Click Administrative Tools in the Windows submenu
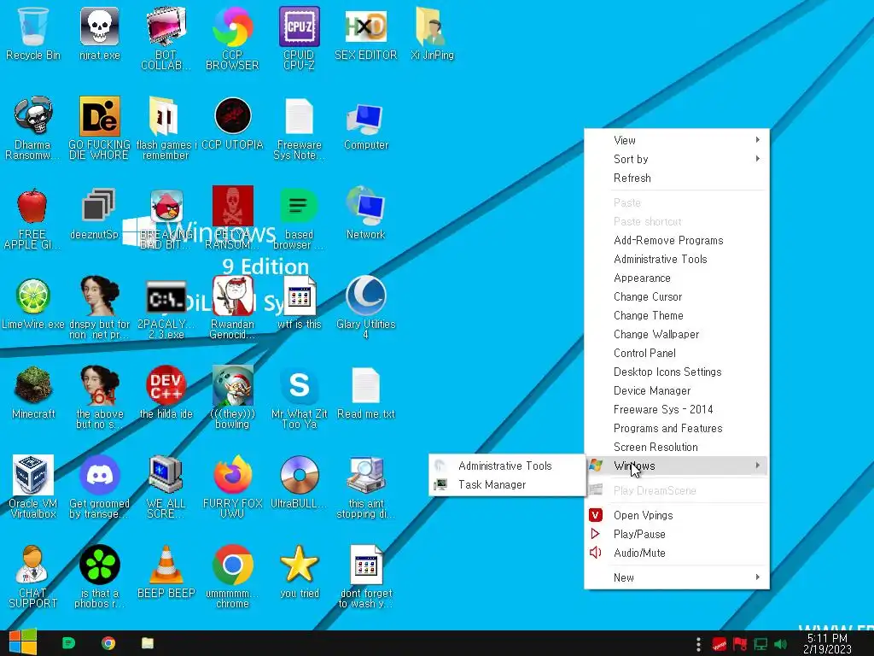Viewport: 874px width, 656px height. tap(507, 466)
